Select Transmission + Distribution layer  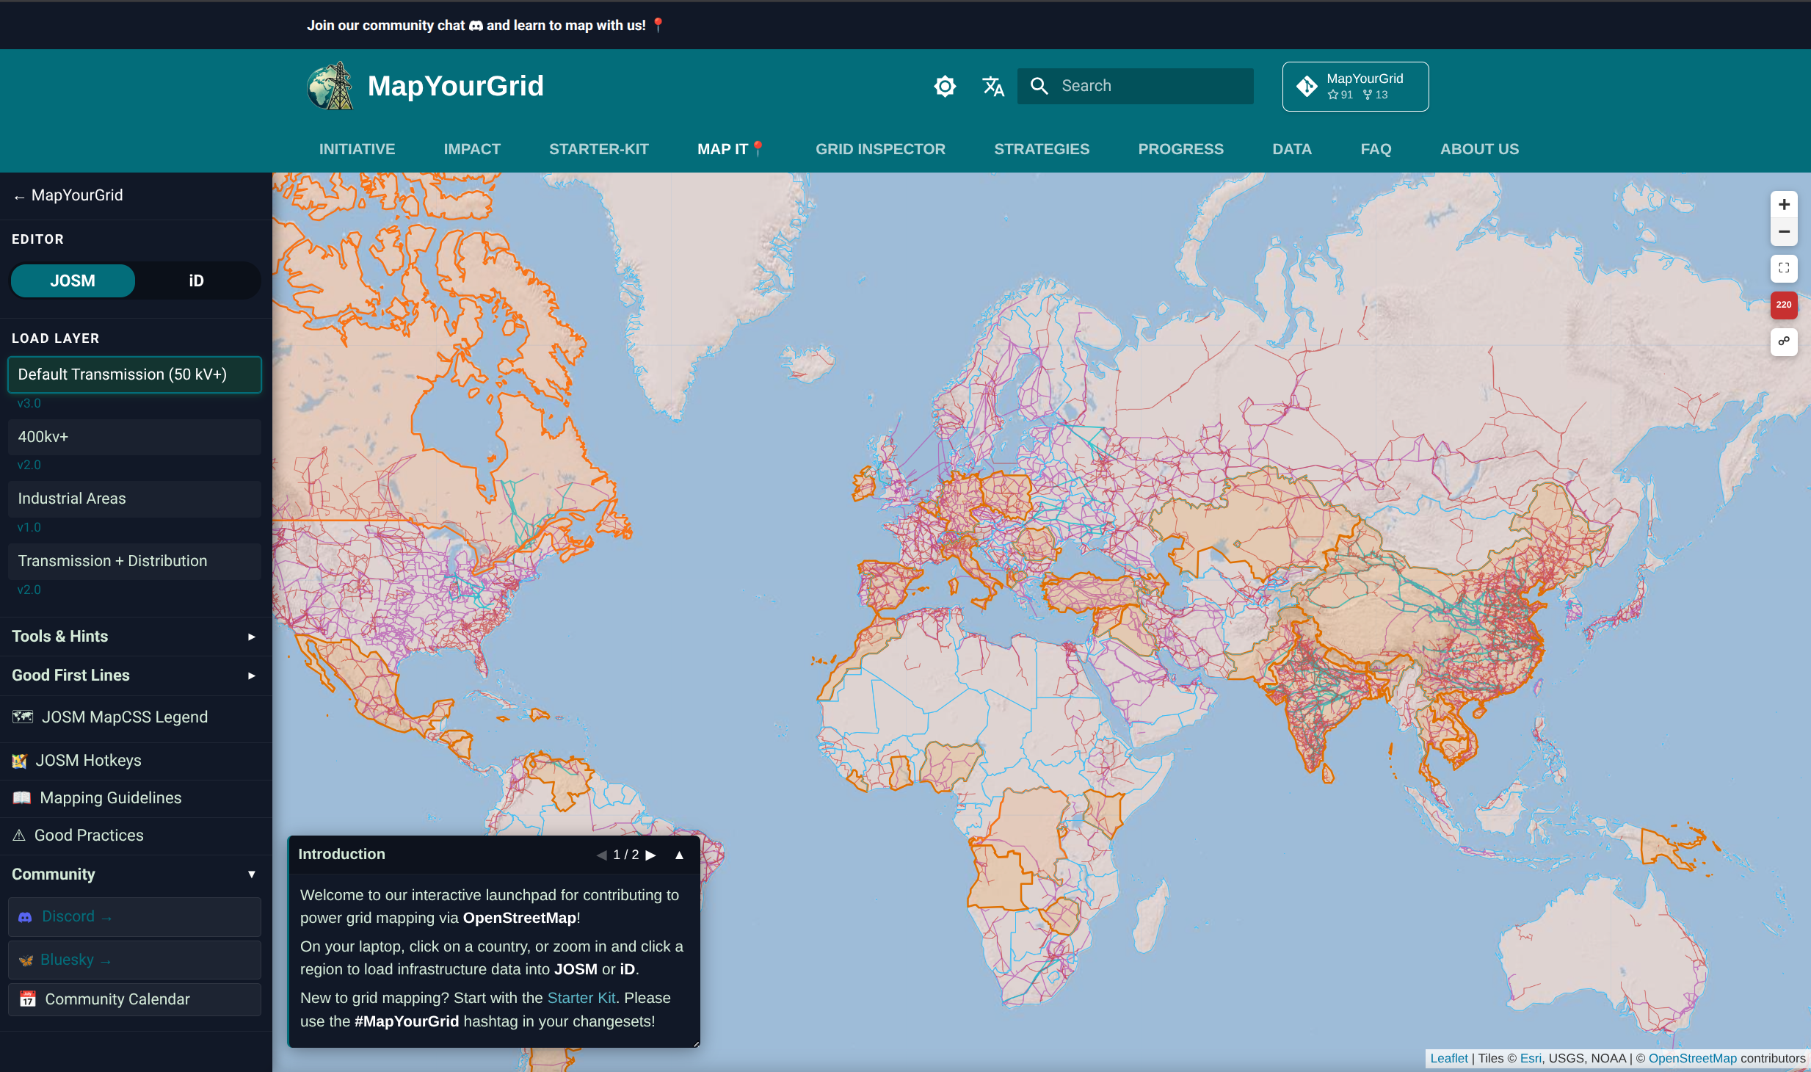point(134,561)
